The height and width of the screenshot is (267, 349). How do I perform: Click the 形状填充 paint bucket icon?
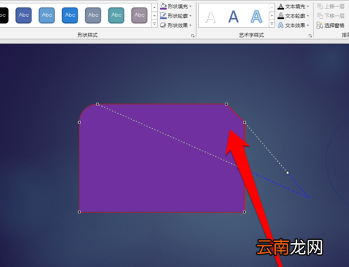point(163,6)
